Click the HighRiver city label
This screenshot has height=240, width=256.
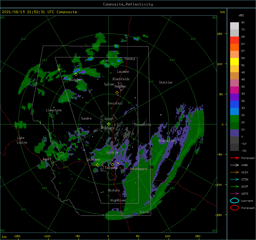[118, 200]
